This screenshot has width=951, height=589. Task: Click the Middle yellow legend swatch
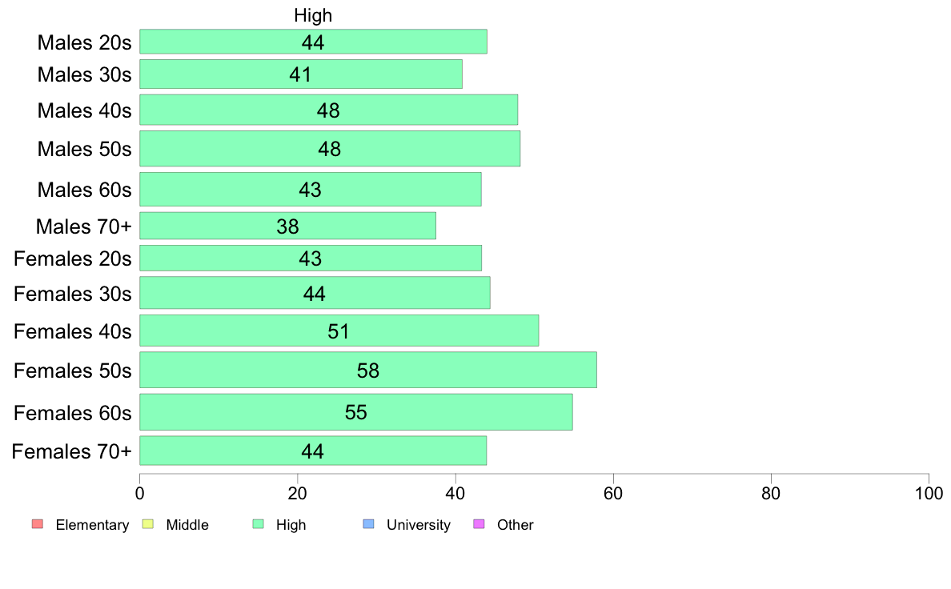pos(147,524)
